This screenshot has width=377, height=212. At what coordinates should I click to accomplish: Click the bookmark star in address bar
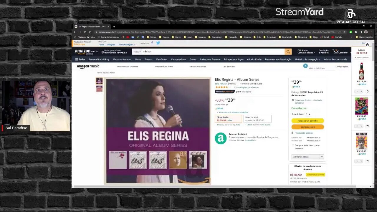pyautogui.click(x=344, y=32)
